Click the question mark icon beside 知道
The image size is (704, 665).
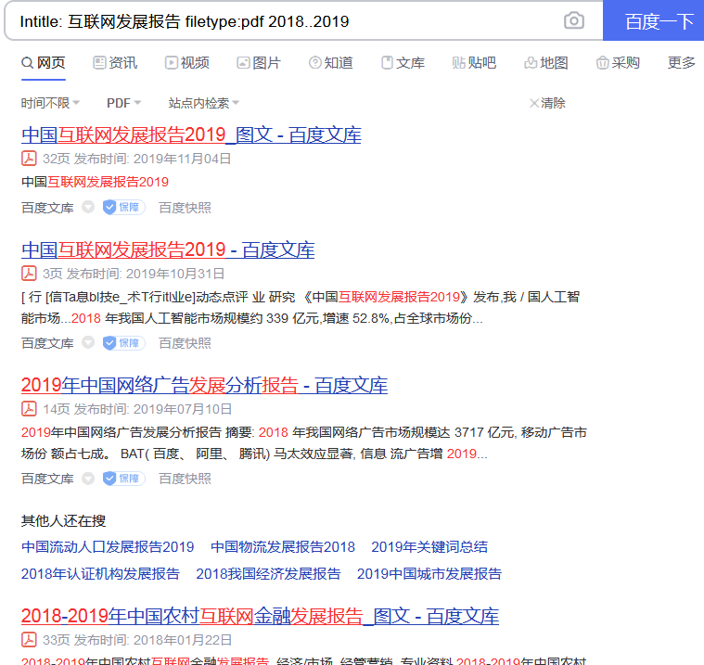coord(315,63)
